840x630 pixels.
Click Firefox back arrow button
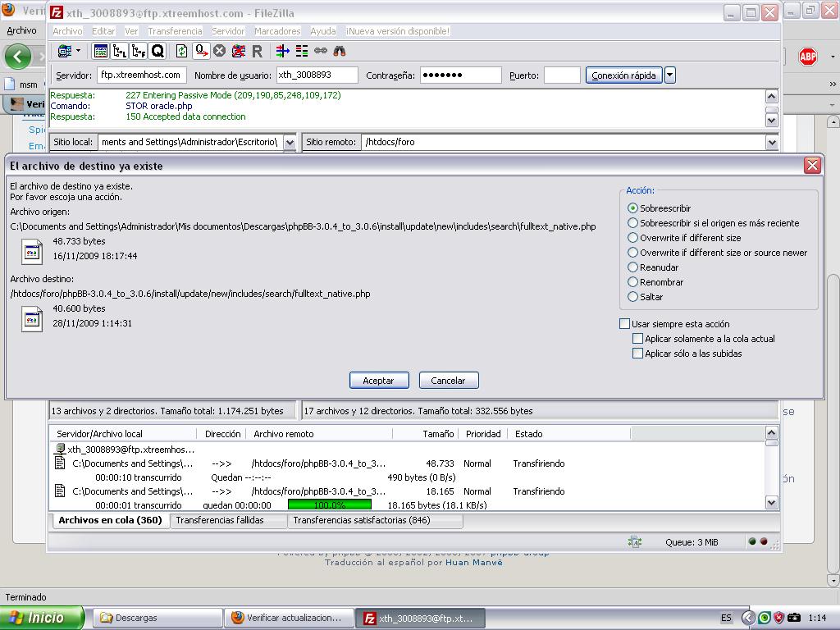point(18,57)
